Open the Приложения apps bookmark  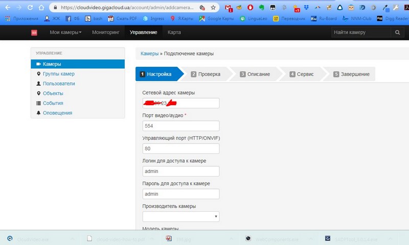[21, 18]
